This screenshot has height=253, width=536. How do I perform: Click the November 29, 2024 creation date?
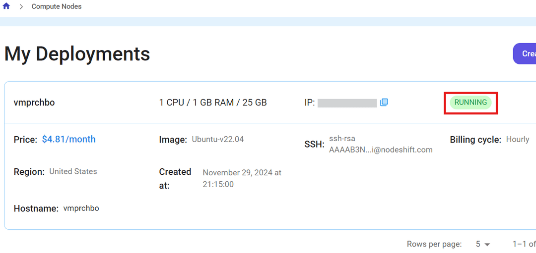click(x=242, y=178)
